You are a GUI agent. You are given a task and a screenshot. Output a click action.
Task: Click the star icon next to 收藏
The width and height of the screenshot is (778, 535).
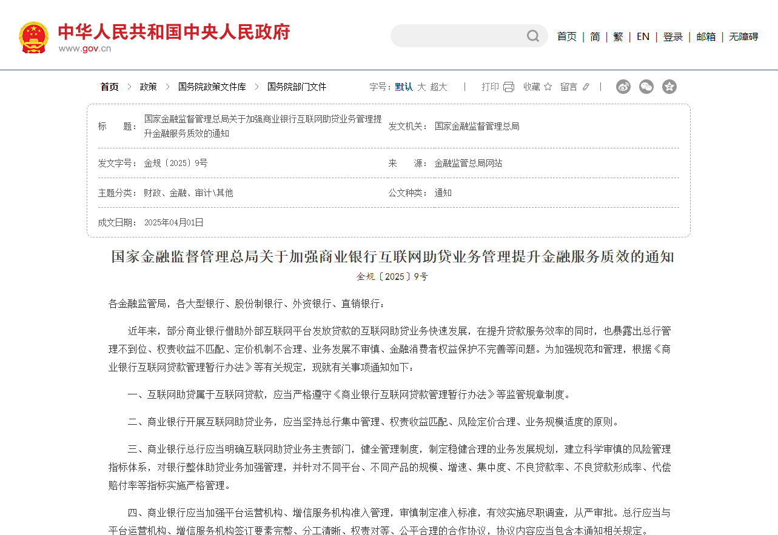(x=548, y=87)
